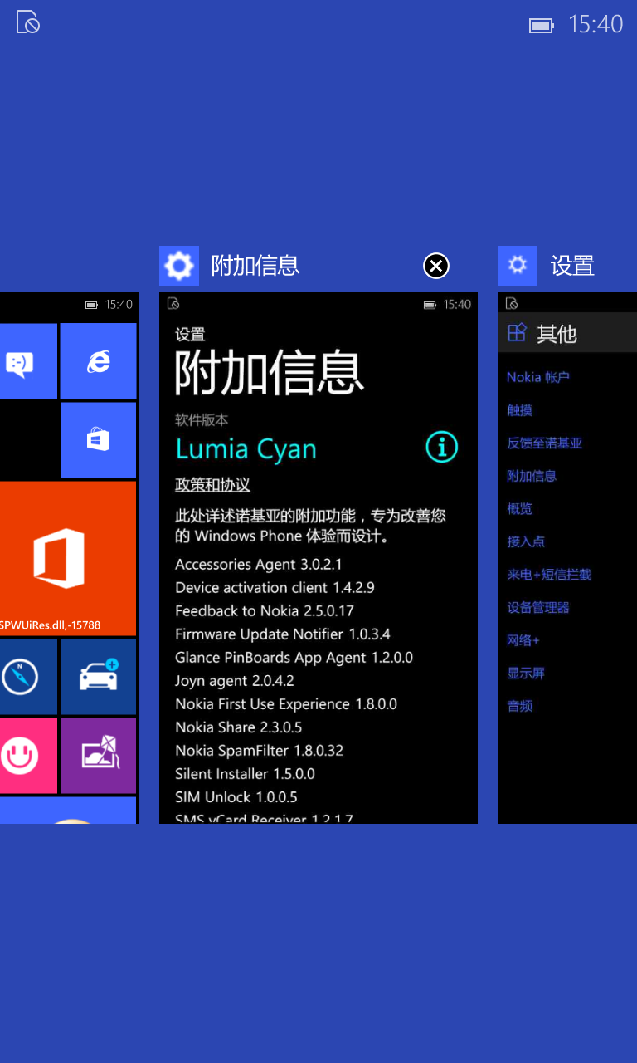This screenshot has width=637, height=1063.
Task: Select Glance PinBoards App Agent 1.2.0.0 entry
Action: coord(294,658)
